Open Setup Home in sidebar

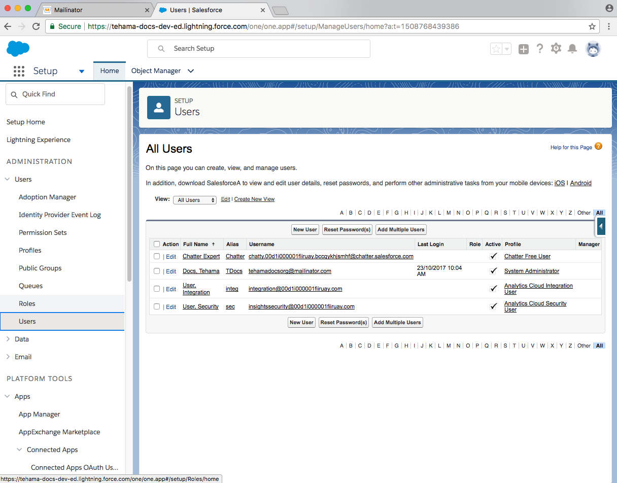click(x=25, y=122)
